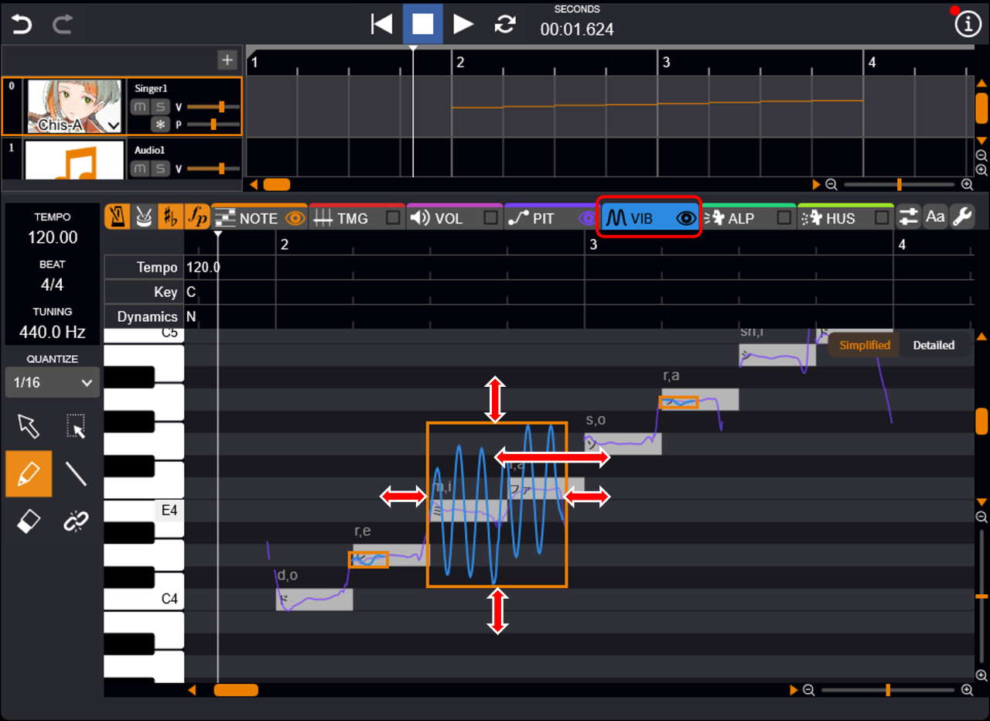Mute the Audio1 track

pos(139,169)
